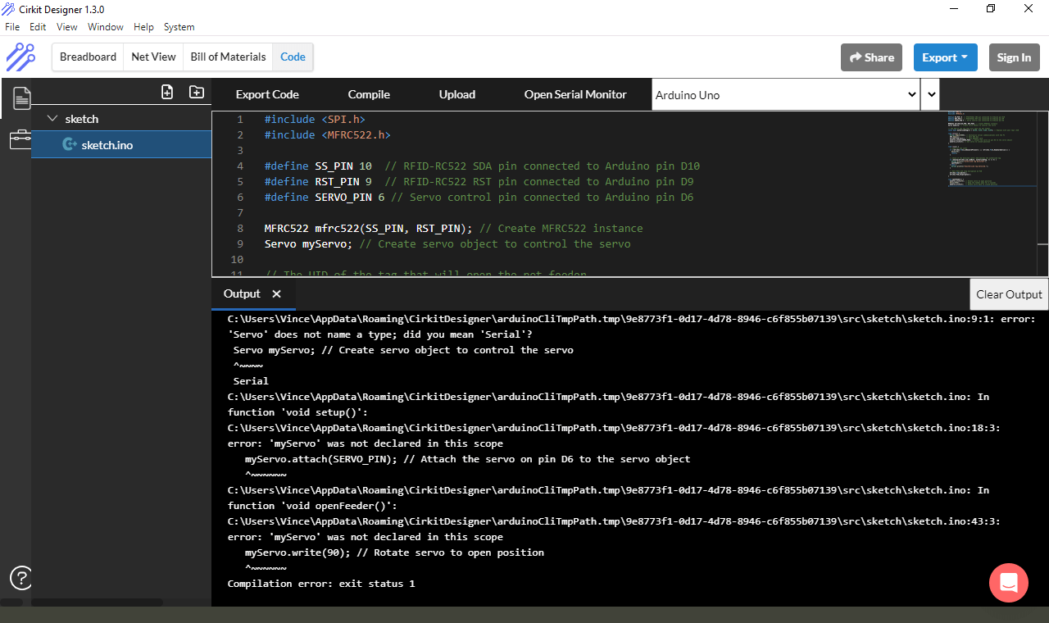Open the System menu
This screenshot has width=1049, height=623.
point(179,27)
